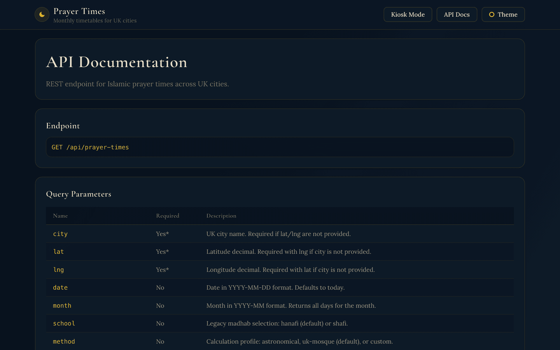Click the No value in the month row
Image resolution: width=560 pixels, height=350 pixels.
tap(160, 306)
